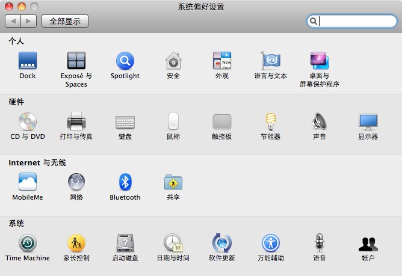Go back with the left arrow button
402x276 pixels.
(13, 21)
